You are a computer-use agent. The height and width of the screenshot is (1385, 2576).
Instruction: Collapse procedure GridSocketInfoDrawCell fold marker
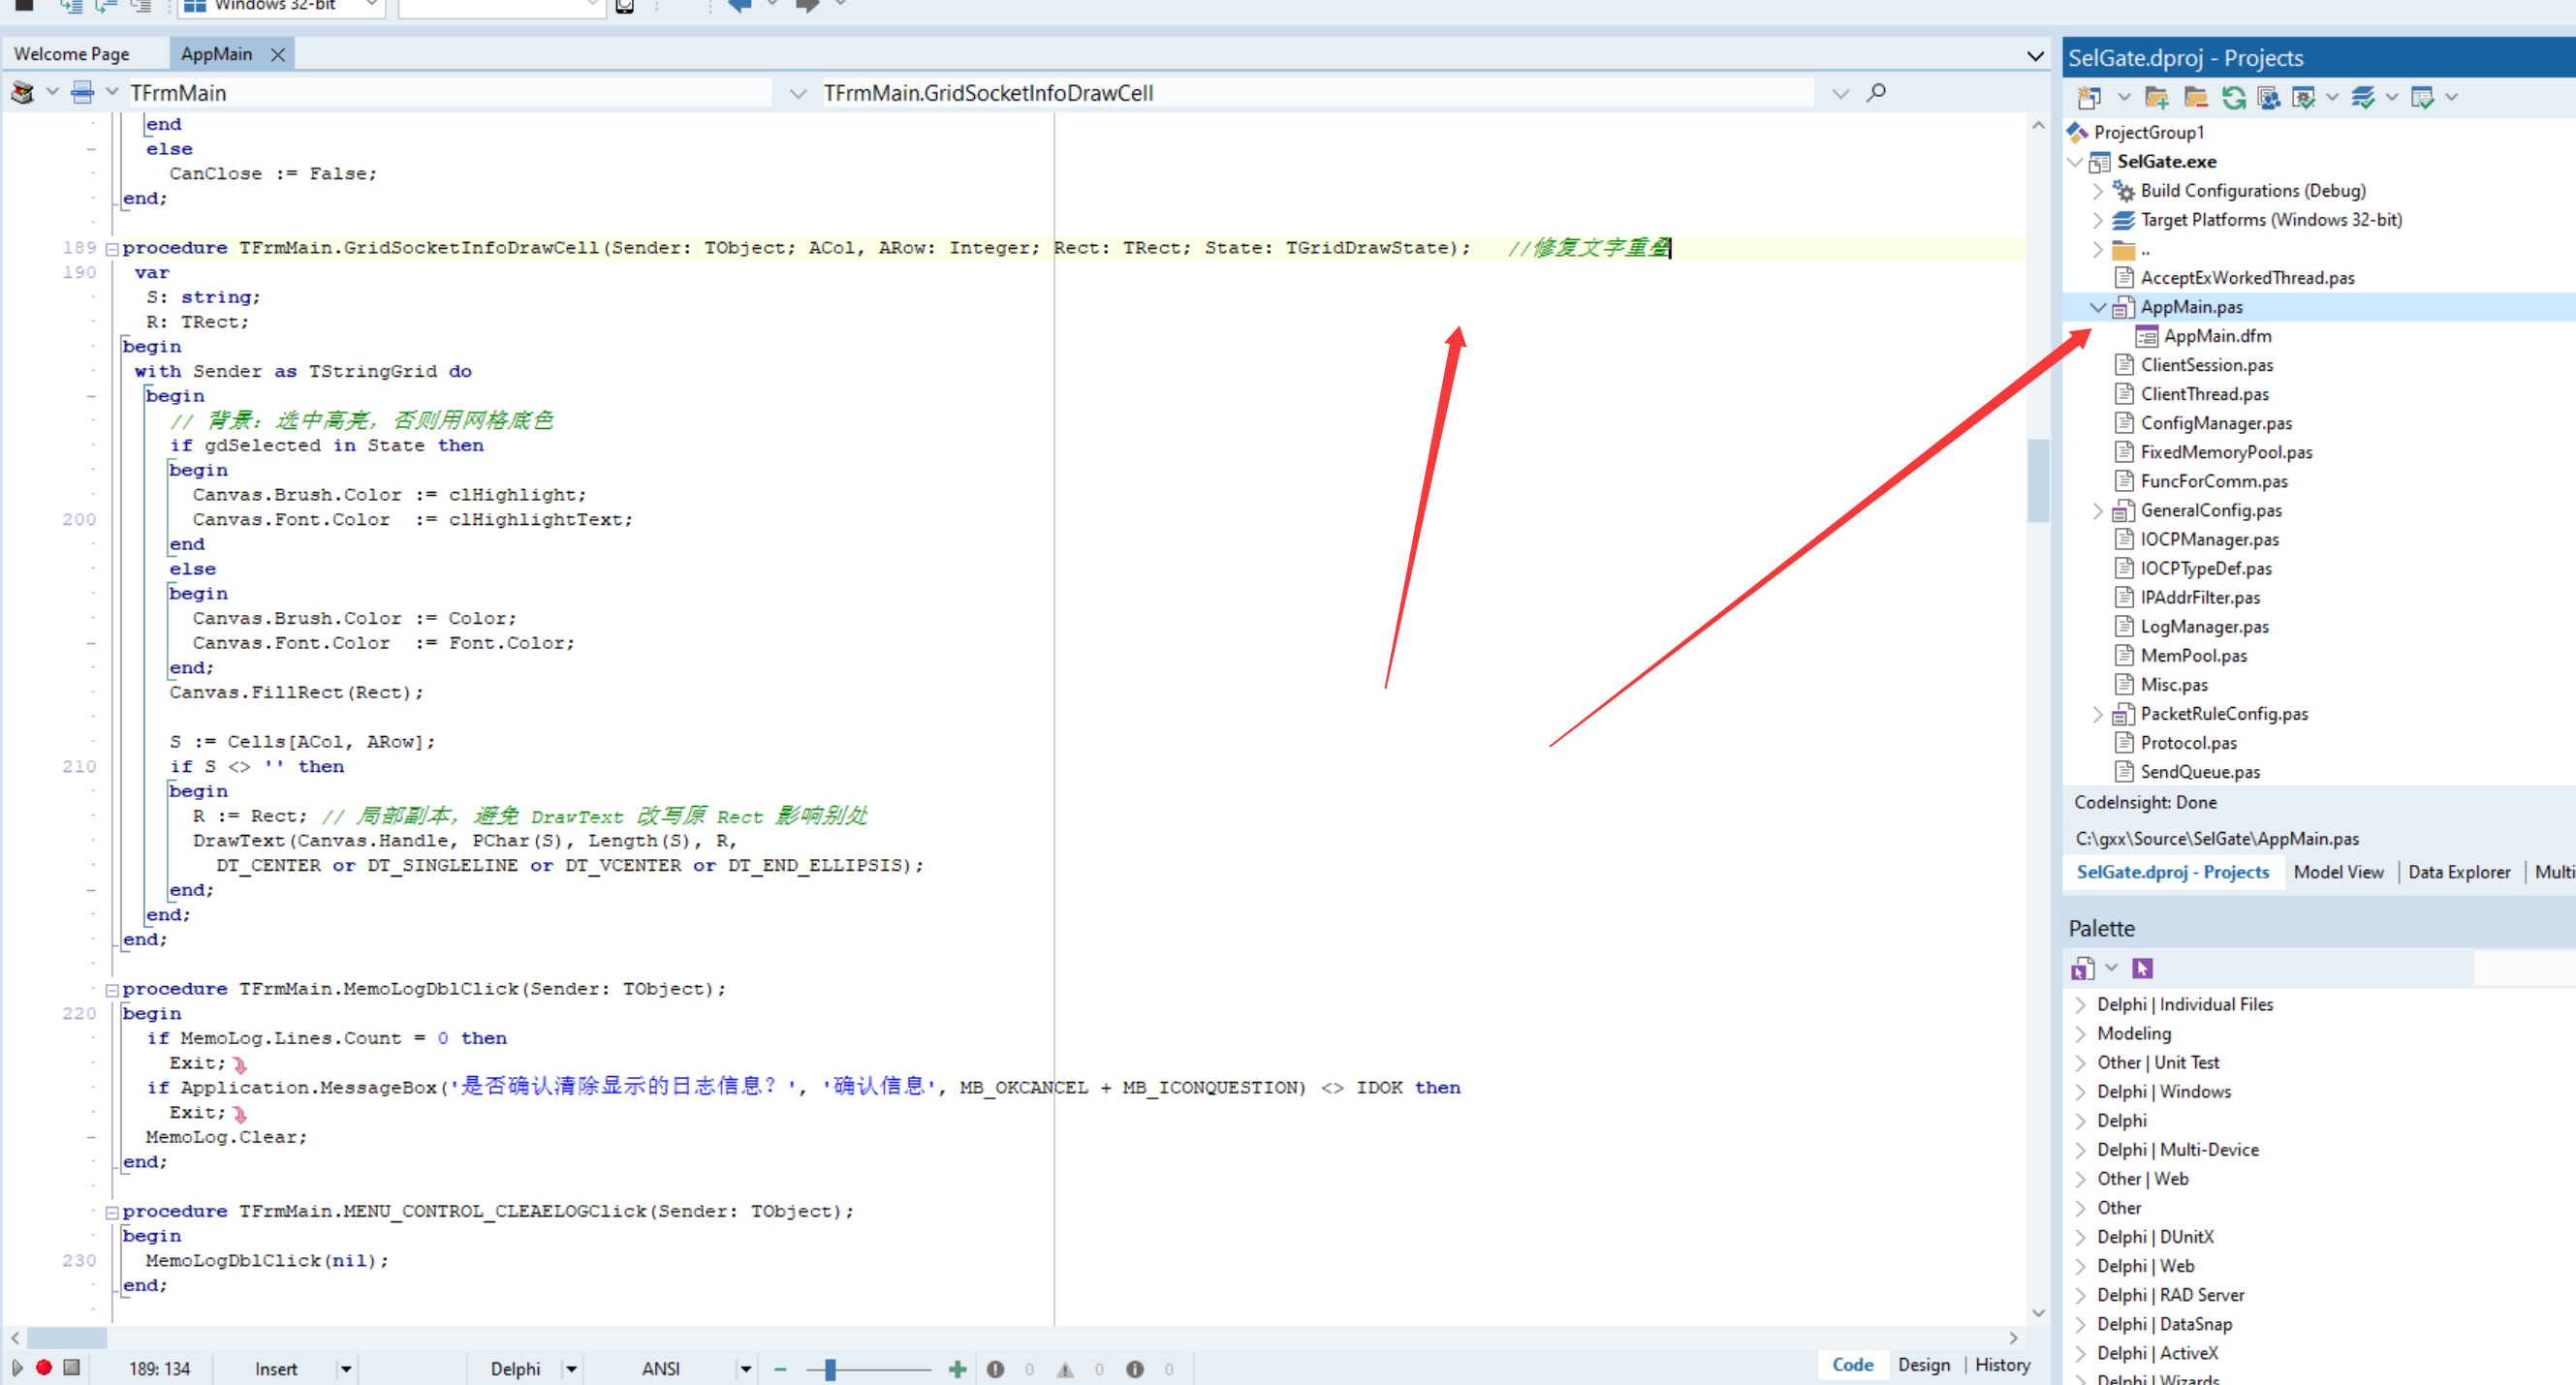pos(112,248)
